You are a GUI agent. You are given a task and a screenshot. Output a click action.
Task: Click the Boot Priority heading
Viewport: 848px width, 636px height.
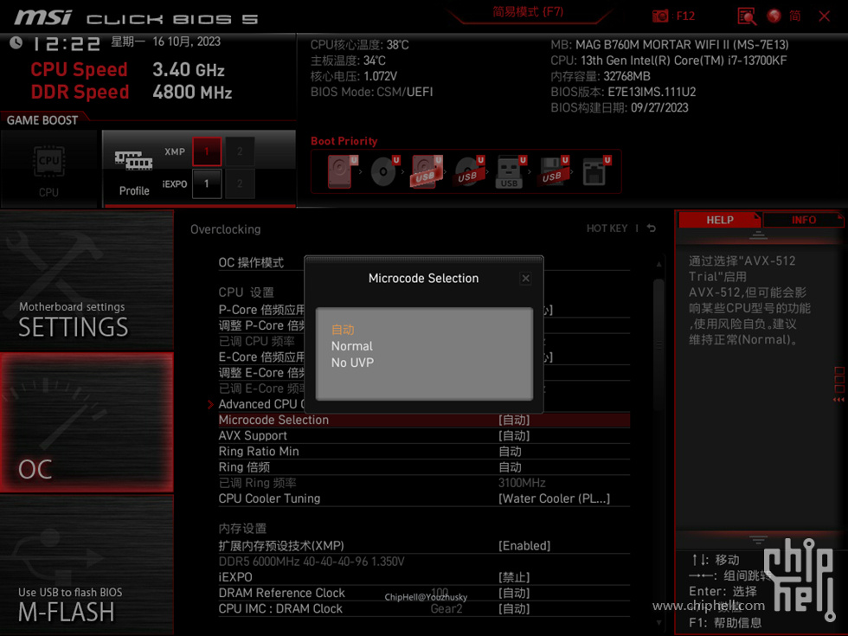point(344,141)
